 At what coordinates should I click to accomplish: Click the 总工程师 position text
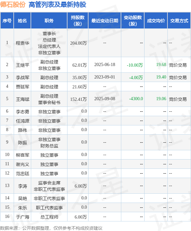[x=49, y=217]
